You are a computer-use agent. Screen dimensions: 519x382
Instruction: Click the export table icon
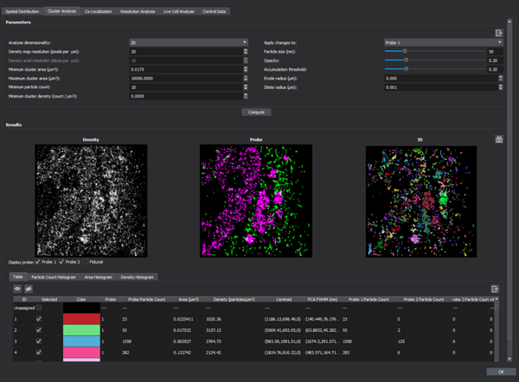(494, 289)
